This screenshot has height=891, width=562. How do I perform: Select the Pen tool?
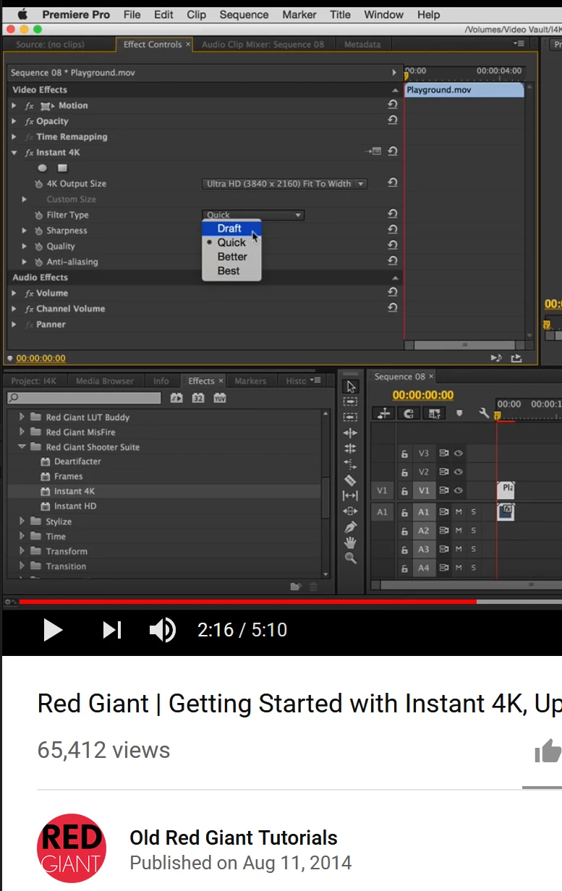351,526
